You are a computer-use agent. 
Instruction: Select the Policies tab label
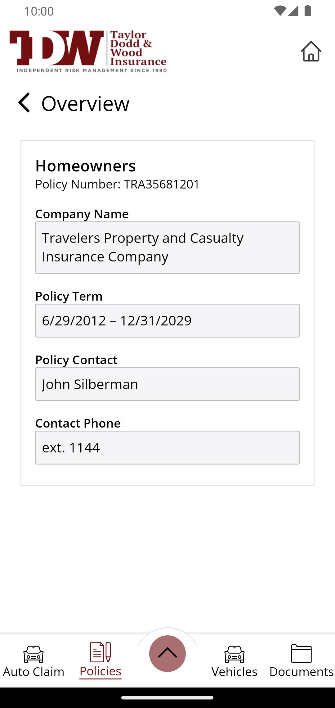100,671
